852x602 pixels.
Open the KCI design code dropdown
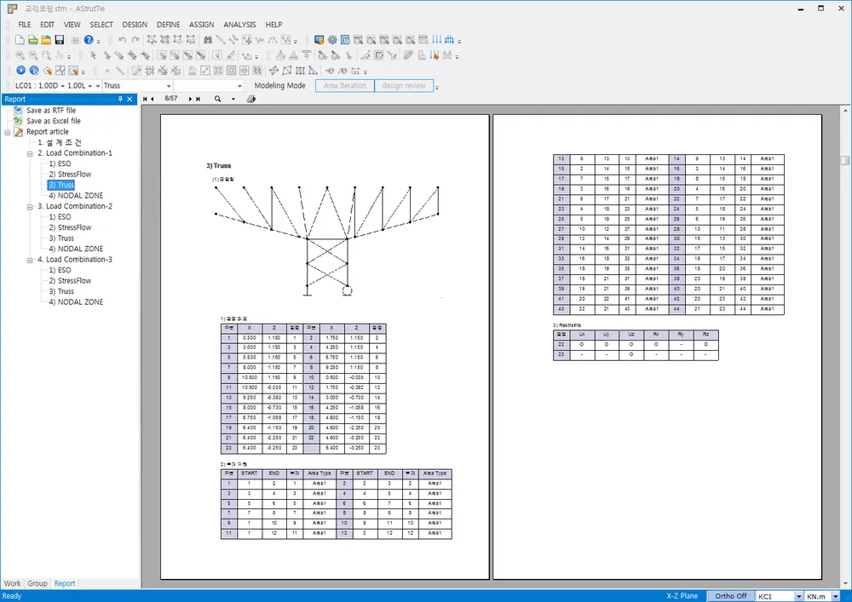point(798,596)
